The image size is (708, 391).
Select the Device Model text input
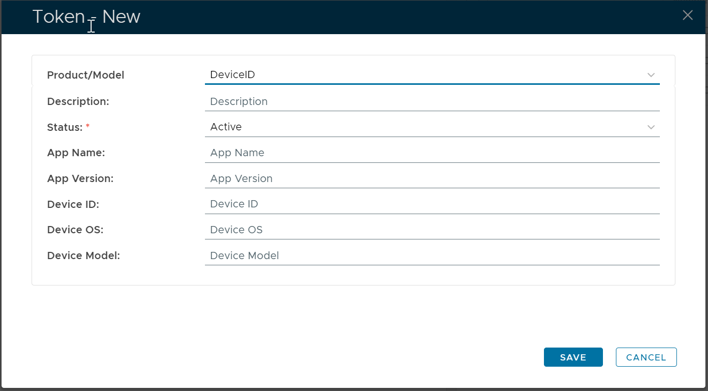pyautogui.click(x=432, y=256)
